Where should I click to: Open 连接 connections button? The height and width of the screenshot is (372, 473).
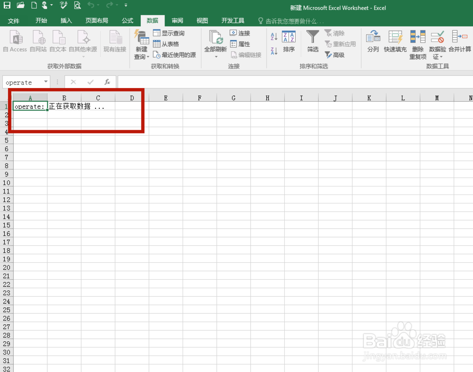click(x=240, y=33)
